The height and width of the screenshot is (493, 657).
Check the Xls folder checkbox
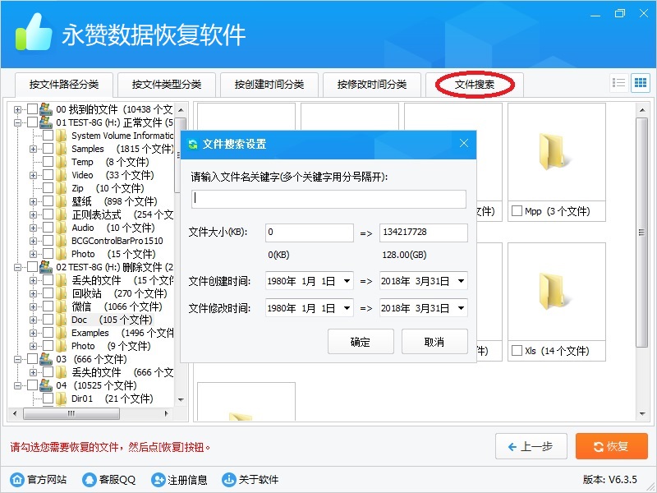click(517, 351)
